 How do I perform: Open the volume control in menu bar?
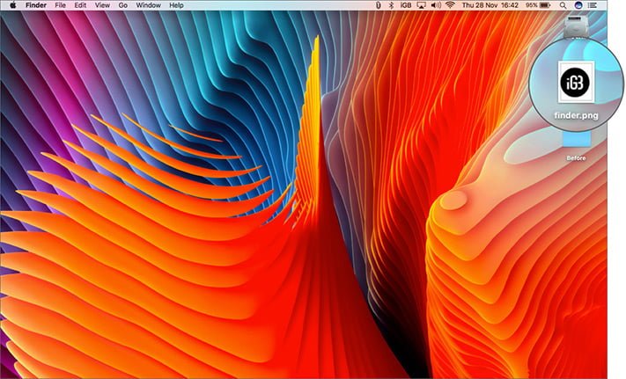pos(436,5)
